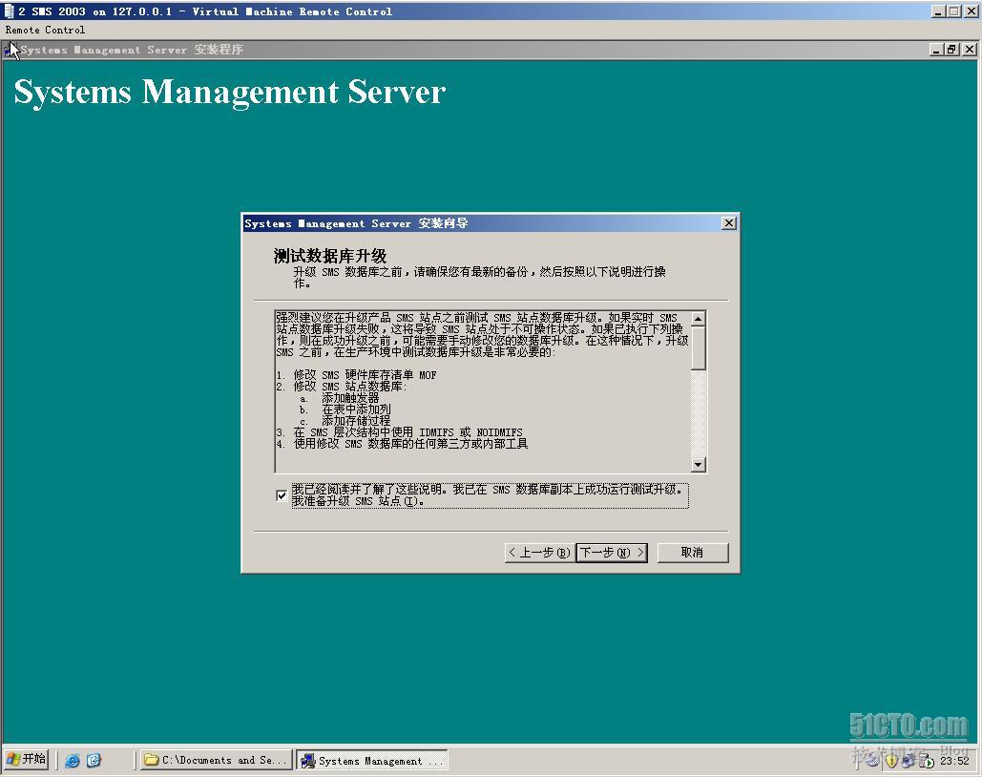Click the green arrow tray icon beside the clock
This screenshot has height=777, width=982.
928,762
